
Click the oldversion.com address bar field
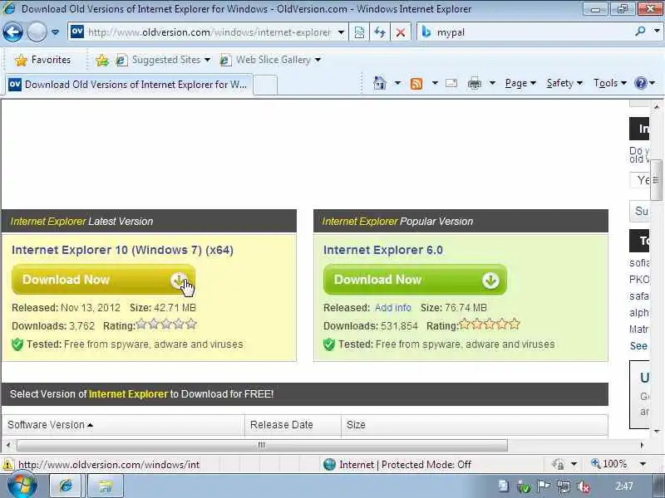click(x=209, y=32)
